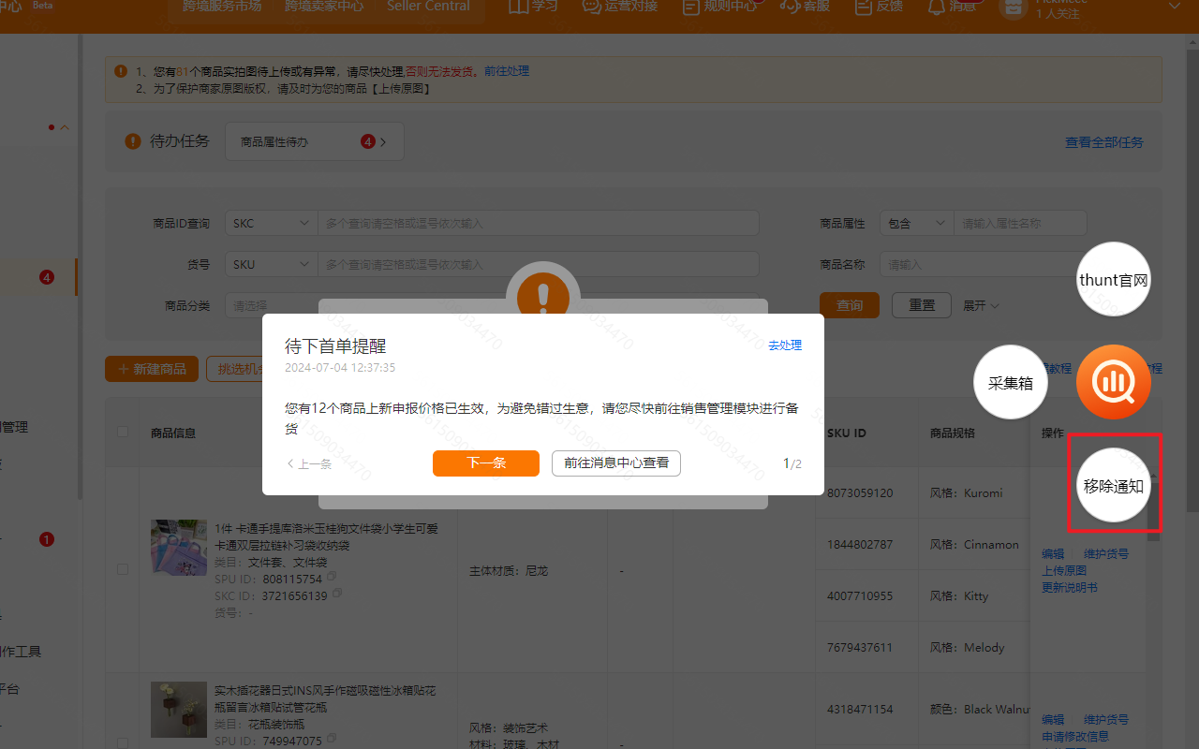Screen dimensions: 1199x749
Task: Open the 卡通手提库洛米 file bag thumbnail
Action: pyautogui.click(x=179, y=547)
